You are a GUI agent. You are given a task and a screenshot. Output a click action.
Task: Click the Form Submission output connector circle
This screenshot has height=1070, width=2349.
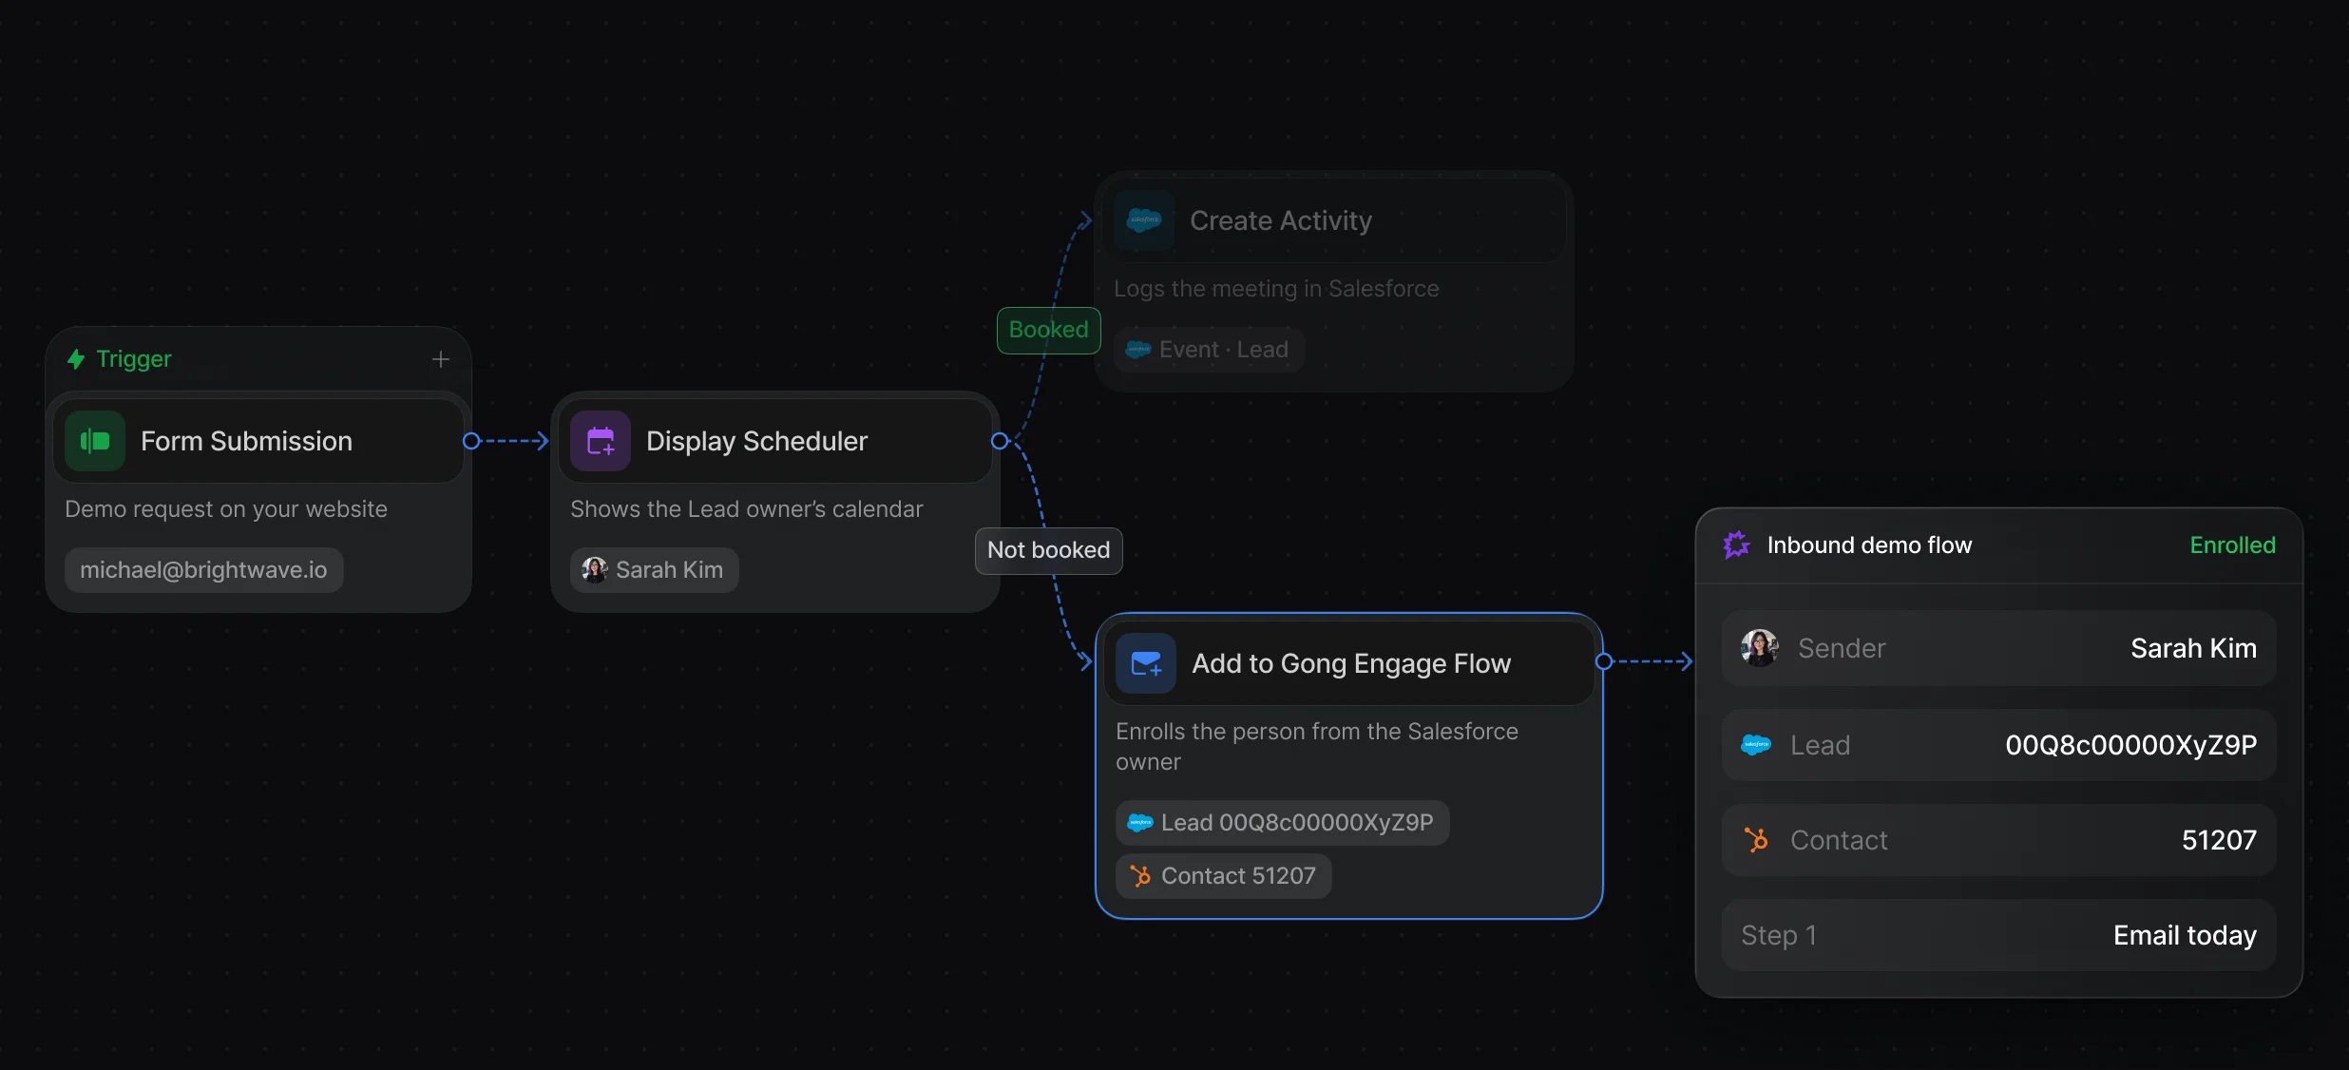[x=470, y=441]
